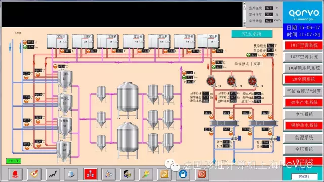Click the time display 11:07:24
Viewport: 324px width, 182px height.
pyautogui.click(x=309, y=35)
